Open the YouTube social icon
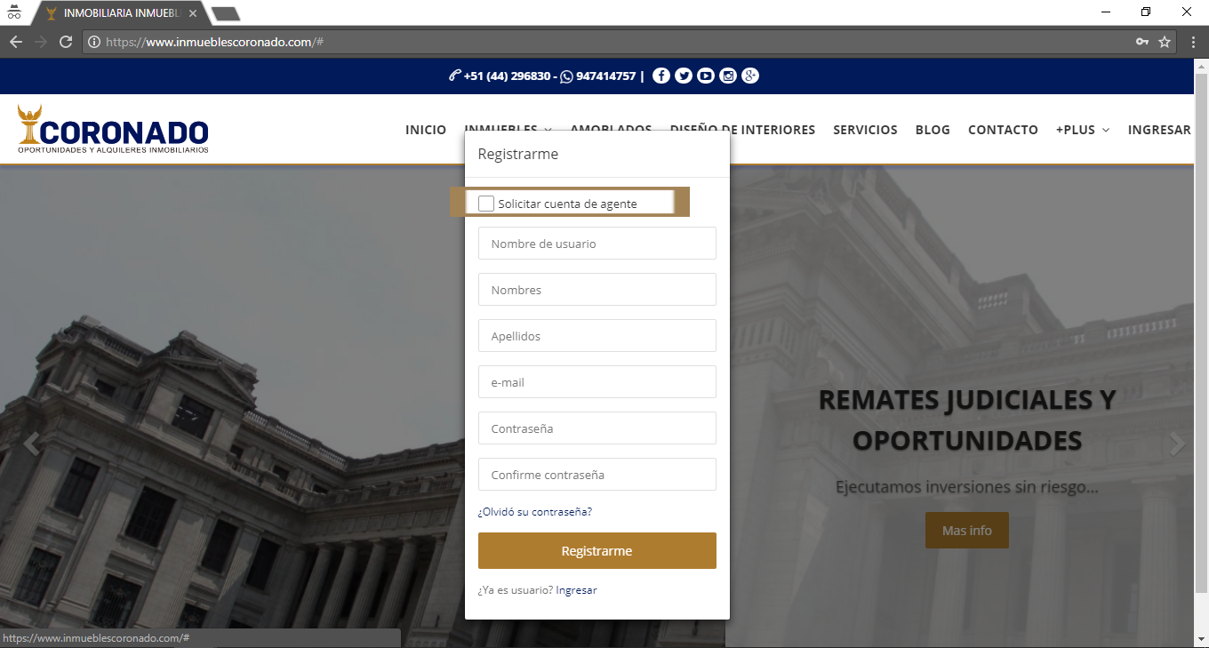 click(705, 76)
